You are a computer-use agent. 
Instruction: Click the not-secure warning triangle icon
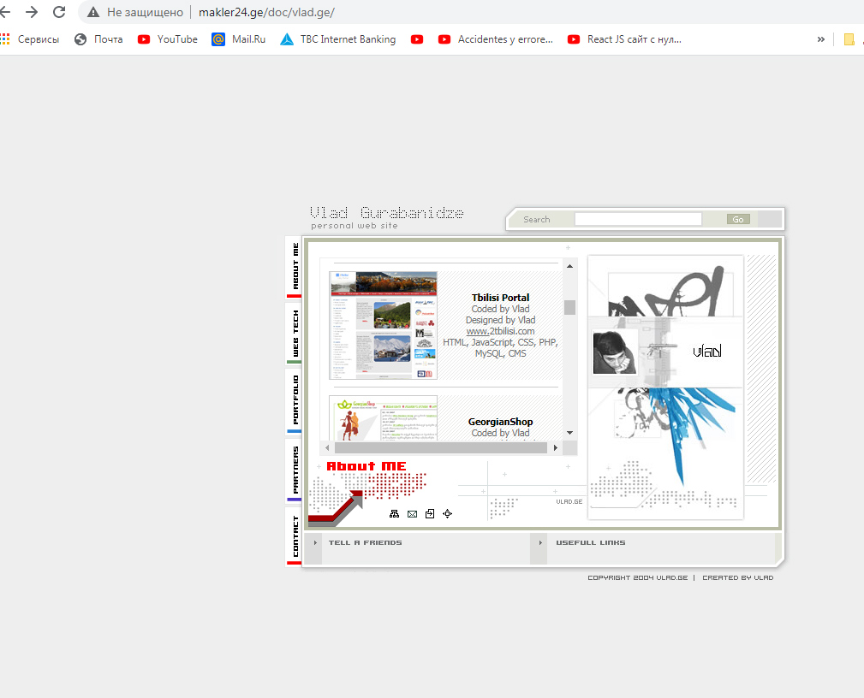tap(93, 13)
